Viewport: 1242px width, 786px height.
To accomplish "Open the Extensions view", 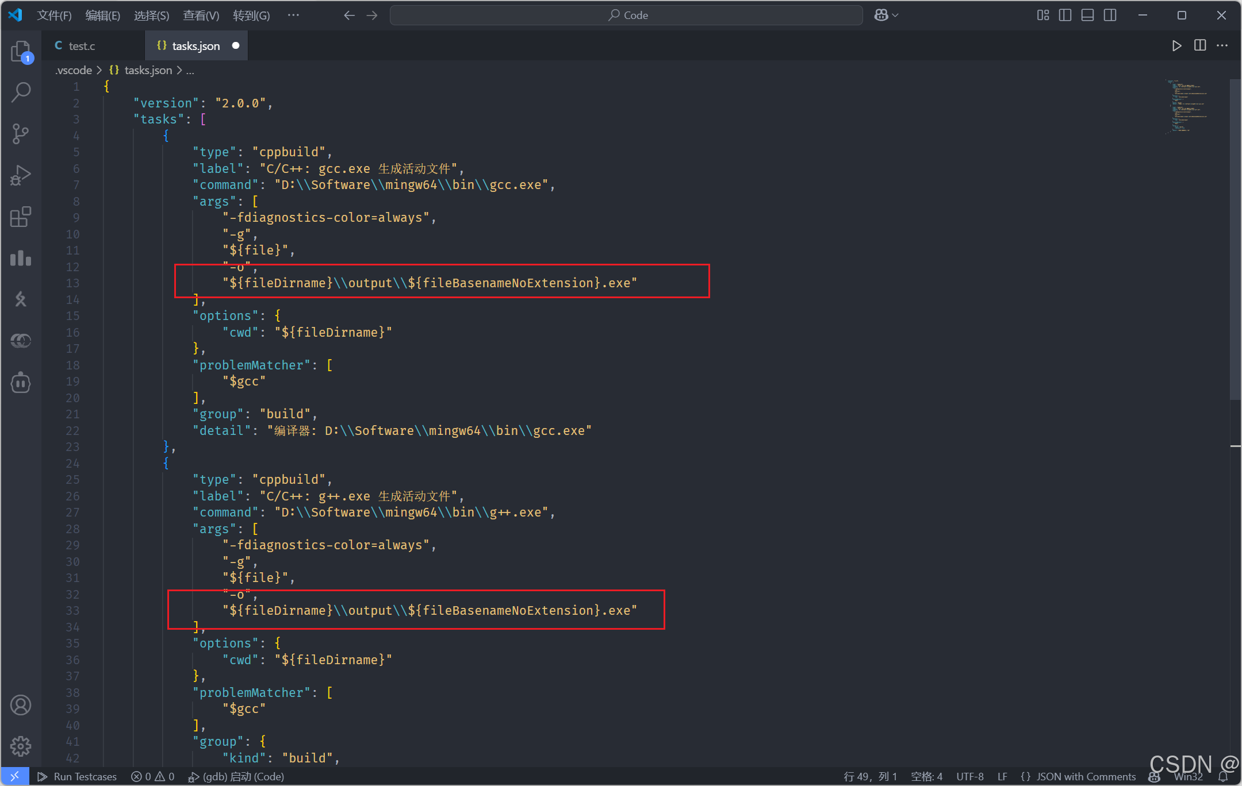I will tap(21, 217).
